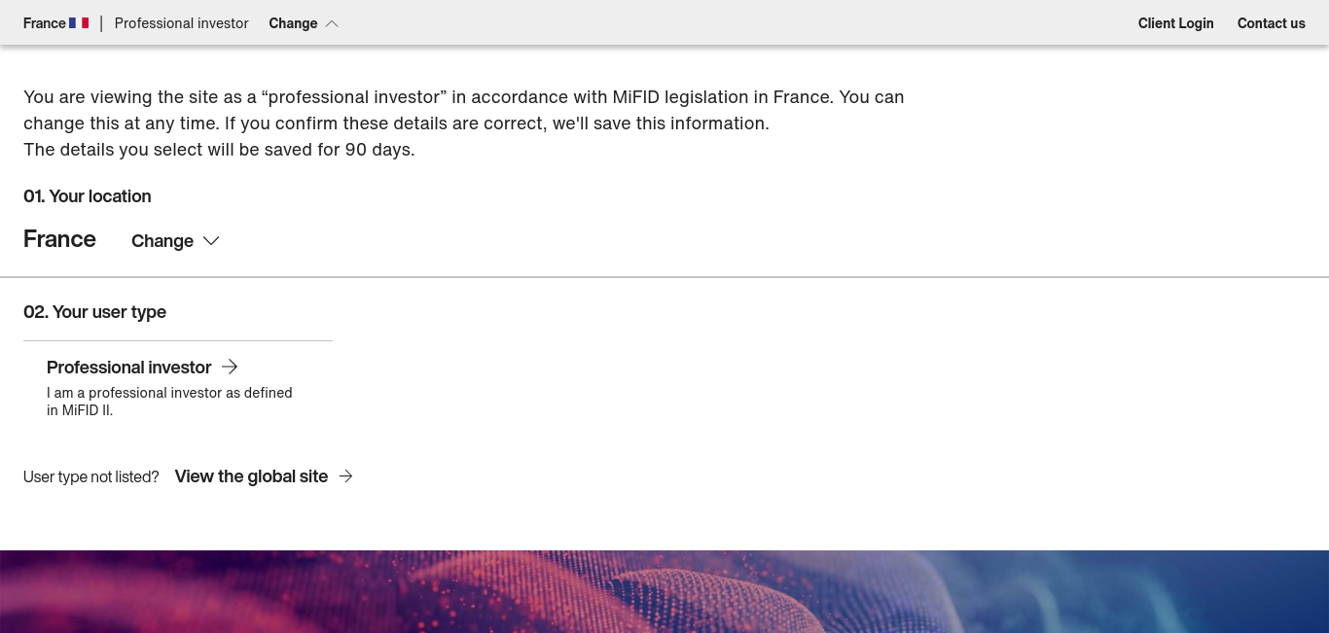Go to Contact us
The image size is (1329, 633).
(x=1272, y=23)
